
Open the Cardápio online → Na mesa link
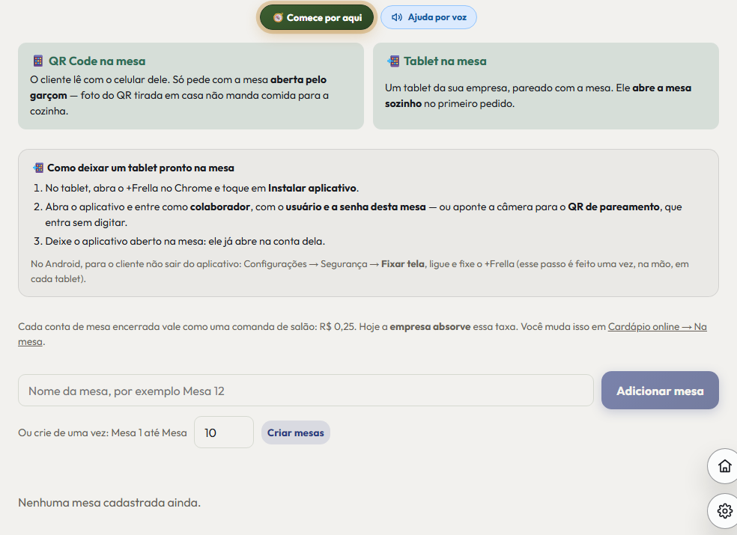[657, 326]
